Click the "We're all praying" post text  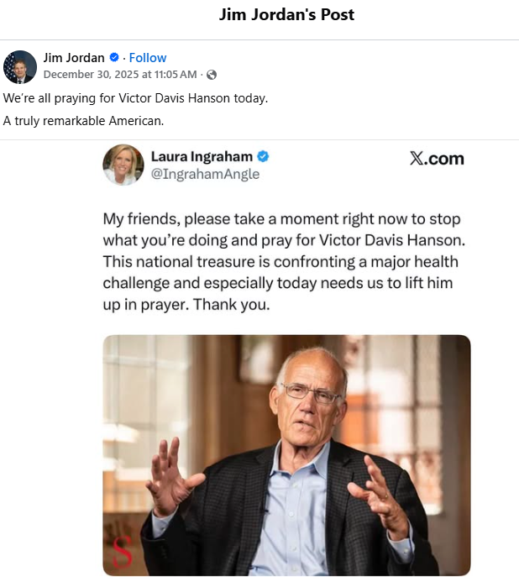point(135,98)
